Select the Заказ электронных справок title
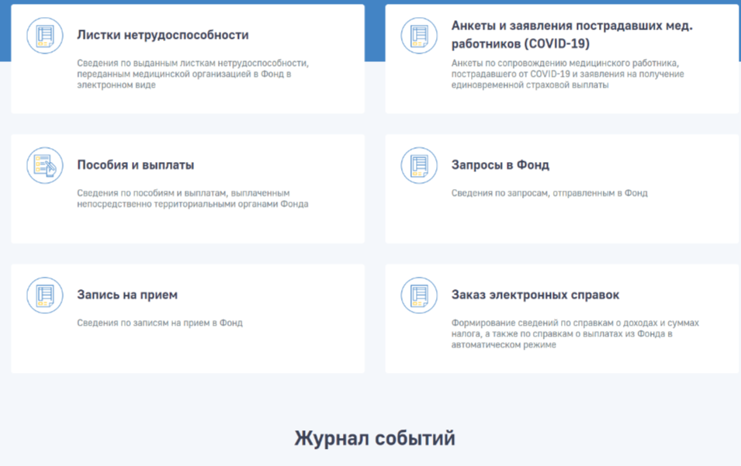This screenshot has height=466, width=741. point(535,295)
